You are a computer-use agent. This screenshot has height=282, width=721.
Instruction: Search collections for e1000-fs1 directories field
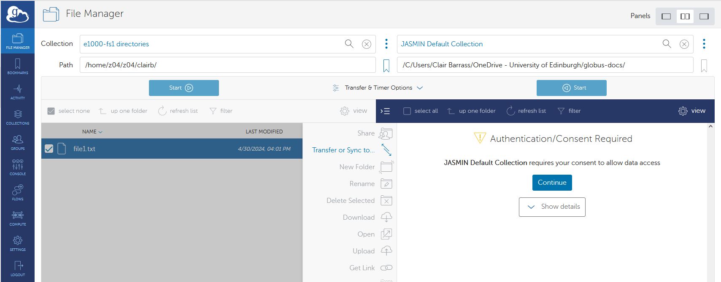[x=349, y=44]
